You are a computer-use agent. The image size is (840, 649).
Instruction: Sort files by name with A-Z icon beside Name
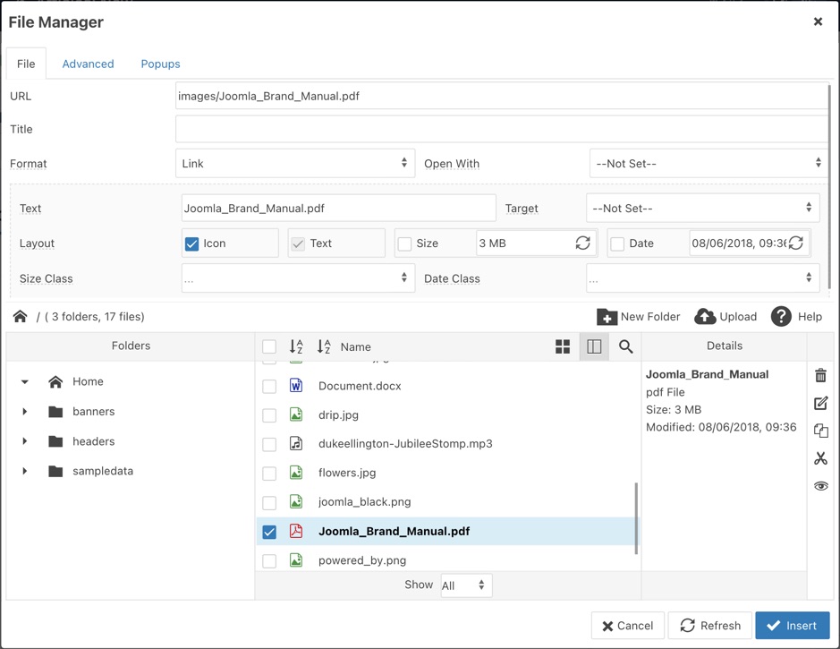[324, 346]
